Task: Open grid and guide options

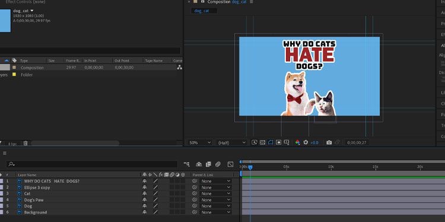Action: [x=287, y=143]
